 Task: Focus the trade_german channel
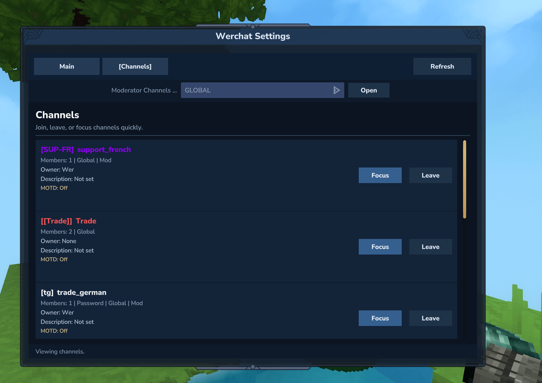coord(380,318)
